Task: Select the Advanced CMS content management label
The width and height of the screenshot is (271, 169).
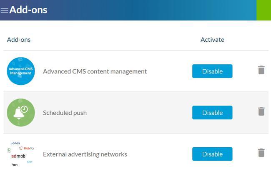Action: 95,71
